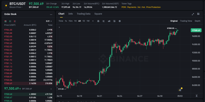Click sell order at price 97500.69
The image size is (205, 102).
(x=28, y=83)
